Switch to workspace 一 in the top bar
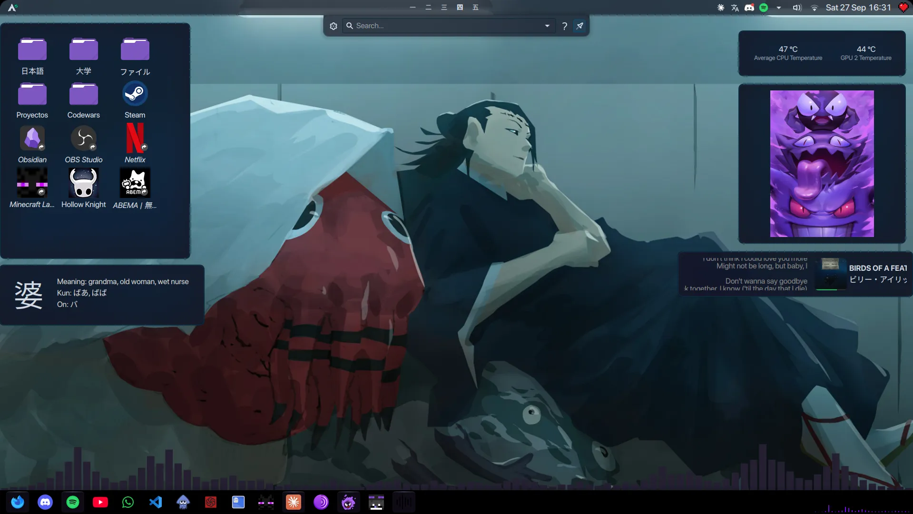913x514 pixels. (x=412, y=7)
